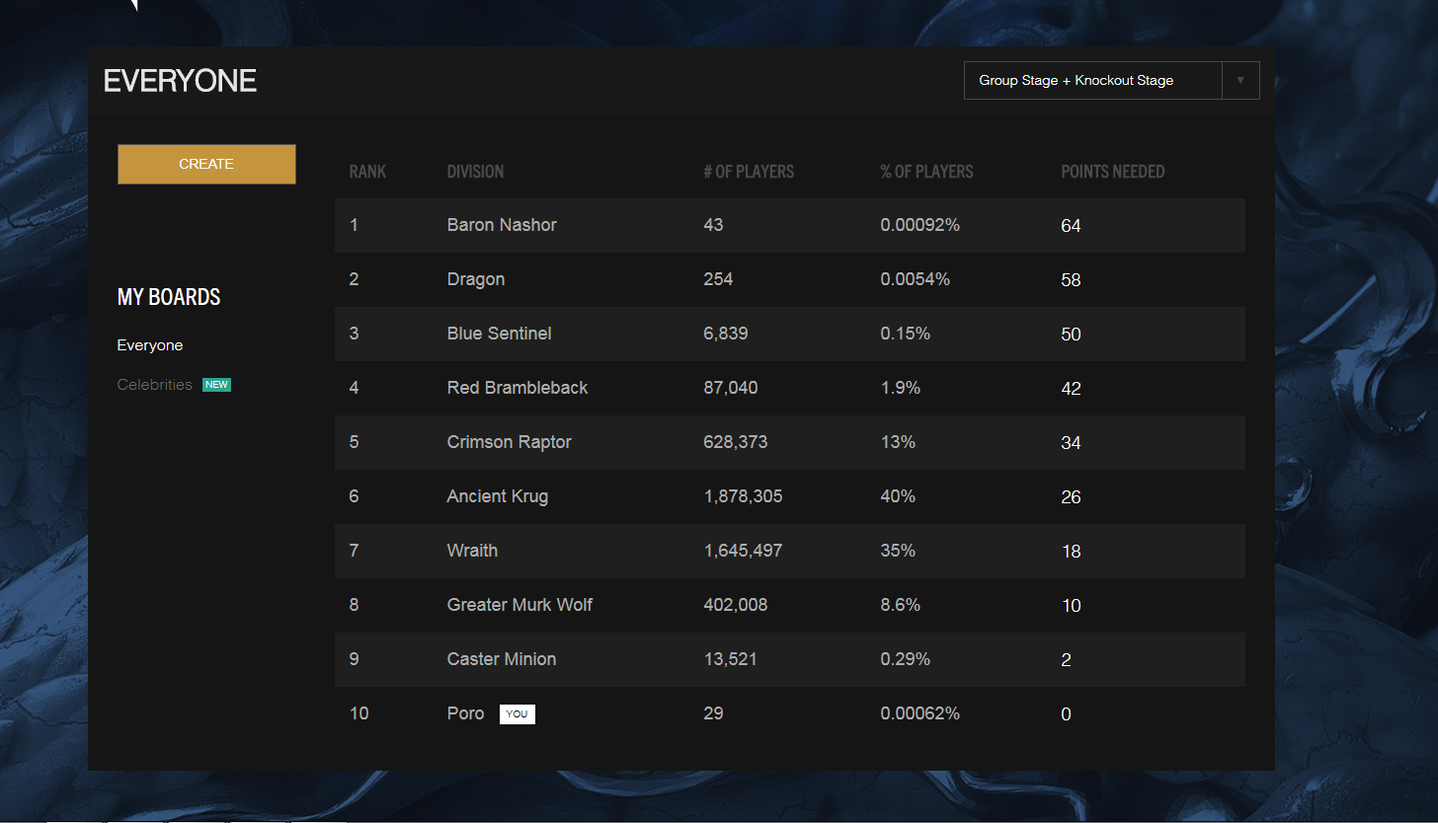Click the 8.6% percentage value

pos(900,605)
